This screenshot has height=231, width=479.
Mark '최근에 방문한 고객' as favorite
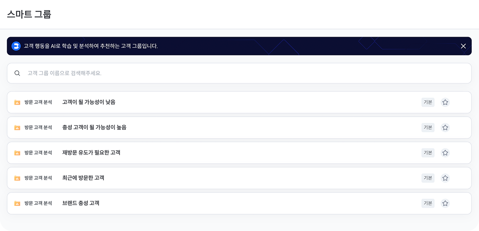pyautogui.click(x=445, y=178)
